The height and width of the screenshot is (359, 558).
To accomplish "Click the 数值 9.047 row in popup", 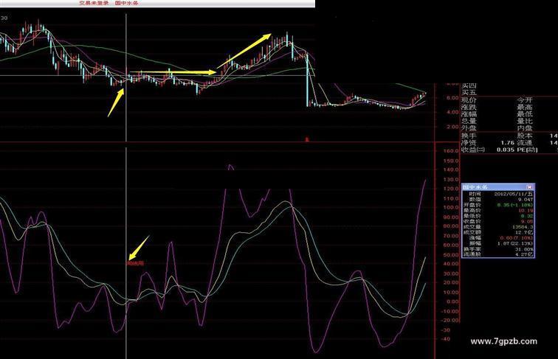I will click(x=498, y=200).
